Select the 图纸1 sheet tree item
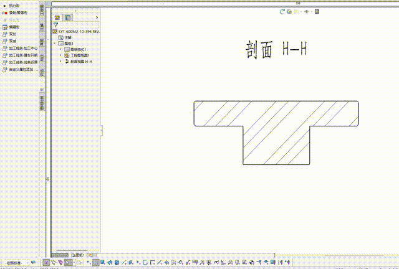The image size is (399, 269). tap(65, 44)
